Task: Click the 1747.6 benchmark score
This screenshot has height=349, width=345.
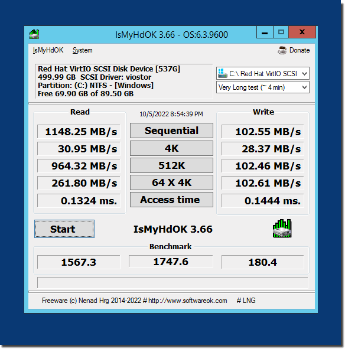Action: pos(171,261)
